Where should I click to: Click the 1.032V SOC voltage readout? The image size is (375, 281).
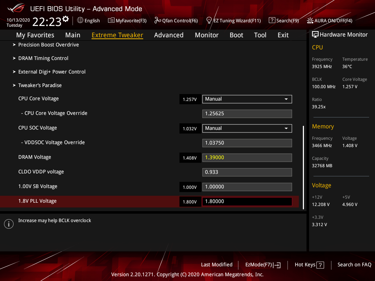190,128
